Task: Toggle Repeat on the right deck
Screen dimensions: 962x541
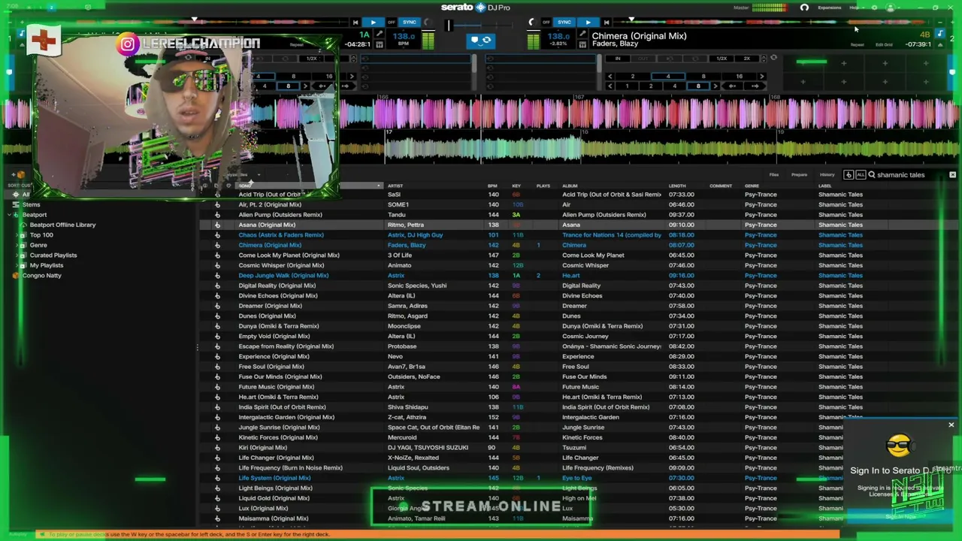Action: [858, 45]
